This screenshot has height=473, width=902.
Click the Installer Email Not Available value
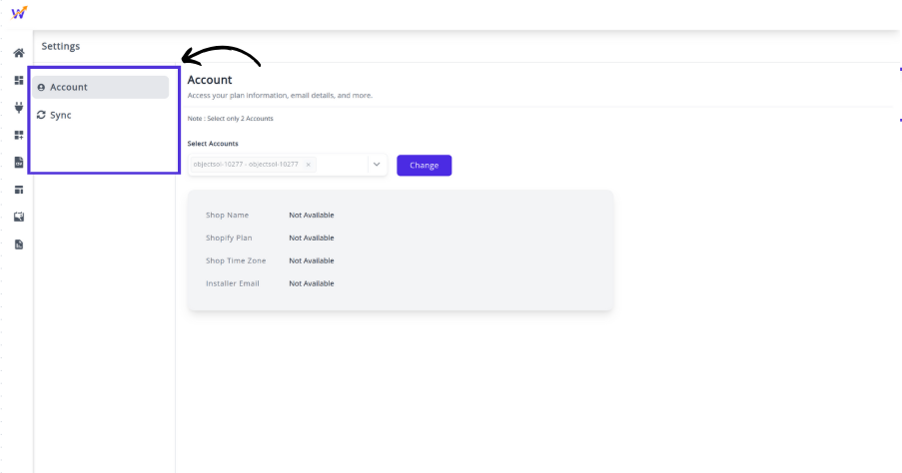coord(312,283)
